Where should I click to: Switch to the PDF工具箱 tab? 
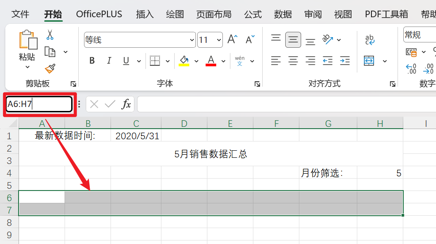point(386,14)
